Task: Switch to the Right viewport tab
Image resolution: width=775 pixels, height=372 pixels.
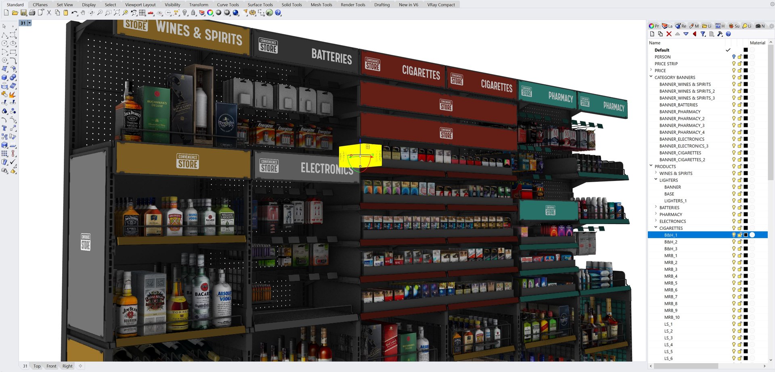Action: [x=67, y=366]
